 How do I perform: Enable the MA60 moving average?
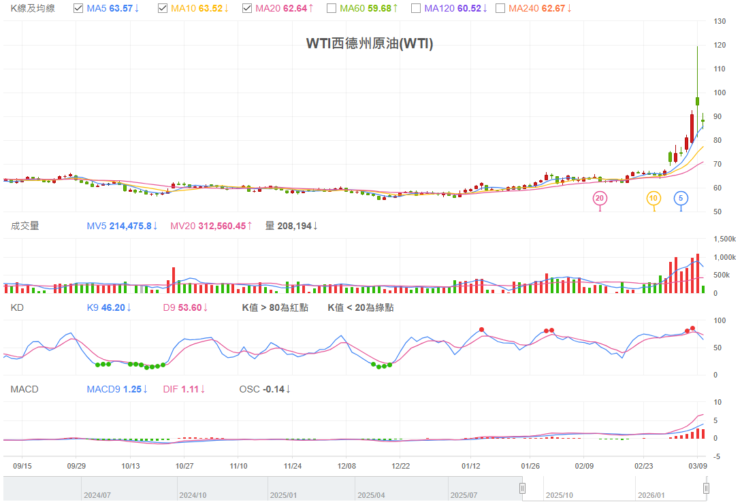click(331, 8)
